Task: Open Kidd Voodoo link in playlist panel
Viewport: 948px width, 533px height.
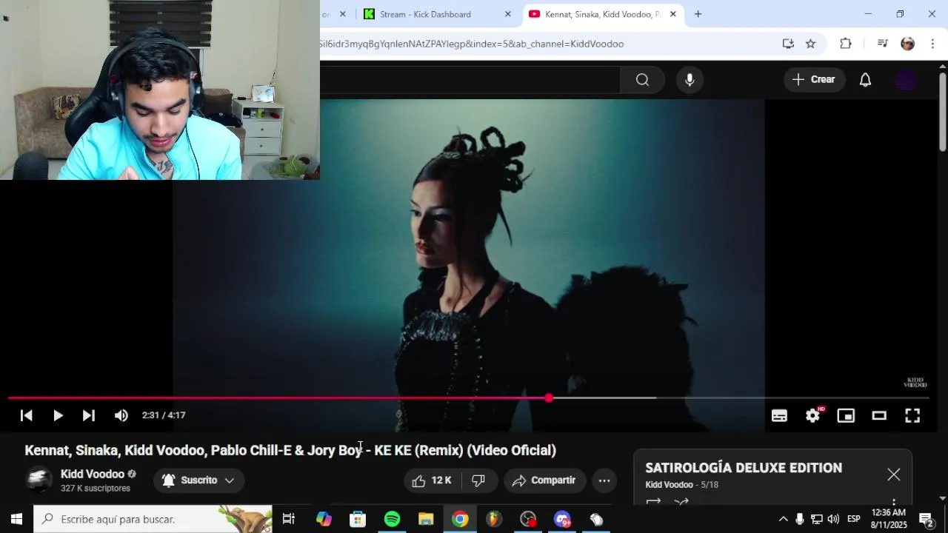Action: coord(669,485)
